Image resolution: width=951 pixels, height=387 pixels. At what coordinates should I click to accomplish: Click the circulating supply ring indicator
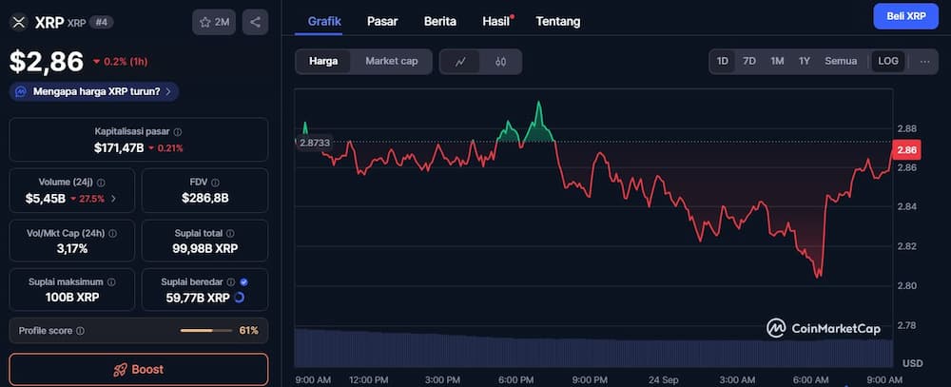point(239,298)
